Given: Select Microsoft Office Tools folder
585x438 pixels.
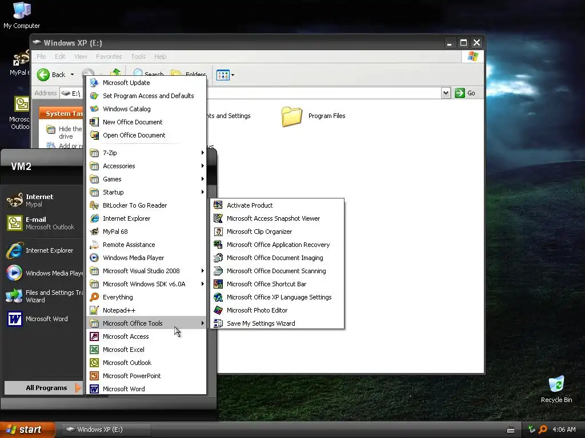Looking at the screenshot, I should [147, 323].
